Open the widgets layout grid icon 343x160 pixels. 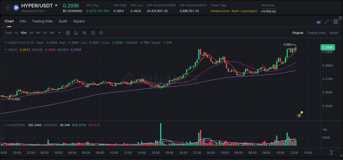coord(336,21)
